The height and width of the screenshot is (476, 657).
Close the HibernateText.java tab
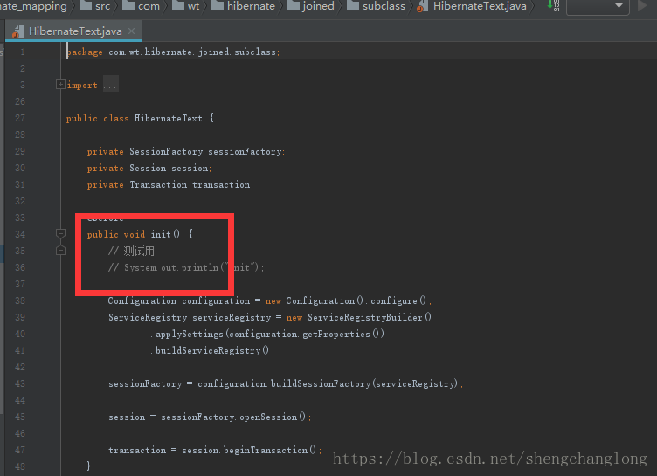132,31
